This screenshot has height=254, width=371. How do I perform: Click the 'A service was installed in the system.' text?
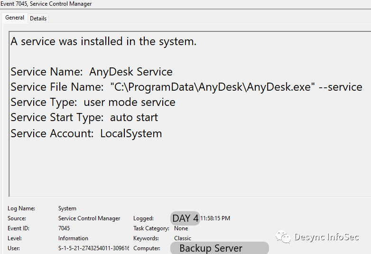(x=103, y=41)
